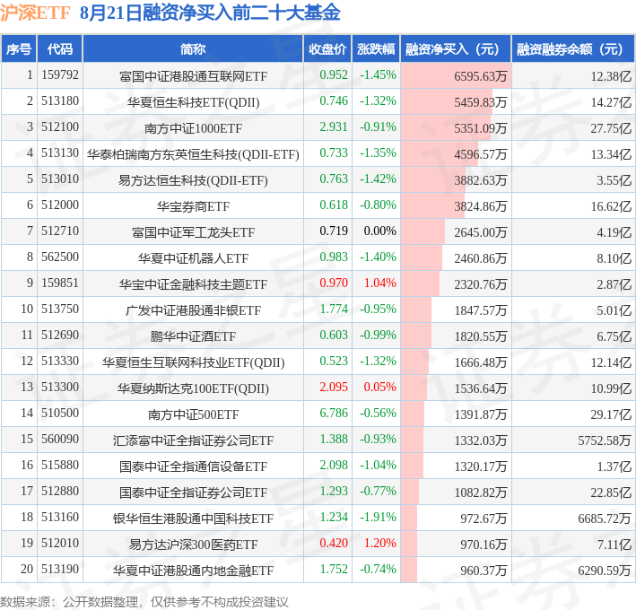Click fund code 512000
Screen dimensions: 636x610
tap(59, 205)
